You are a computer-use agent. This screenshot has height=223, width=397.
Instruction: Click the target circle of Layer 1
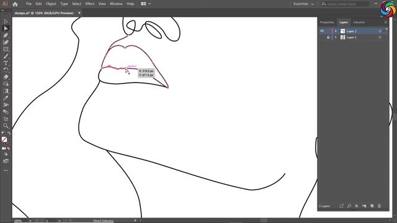click(x=380, y=37)
